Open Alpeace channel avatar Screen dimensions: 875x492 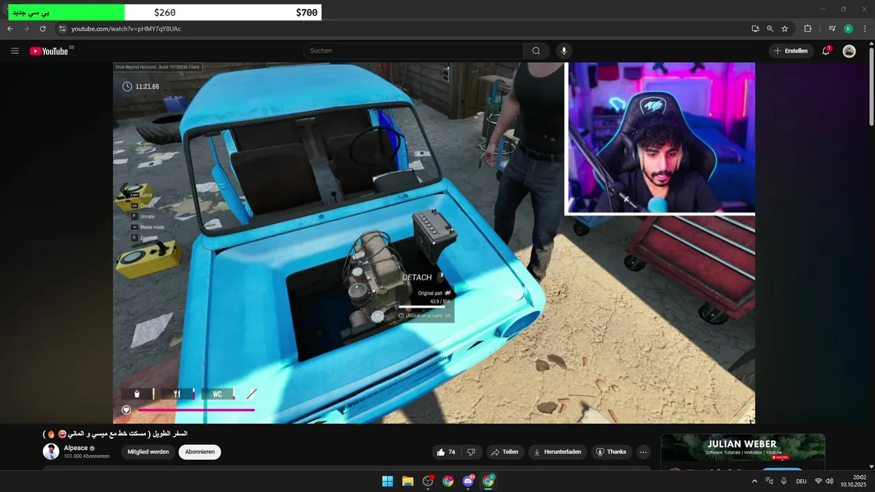pos(51,451)
